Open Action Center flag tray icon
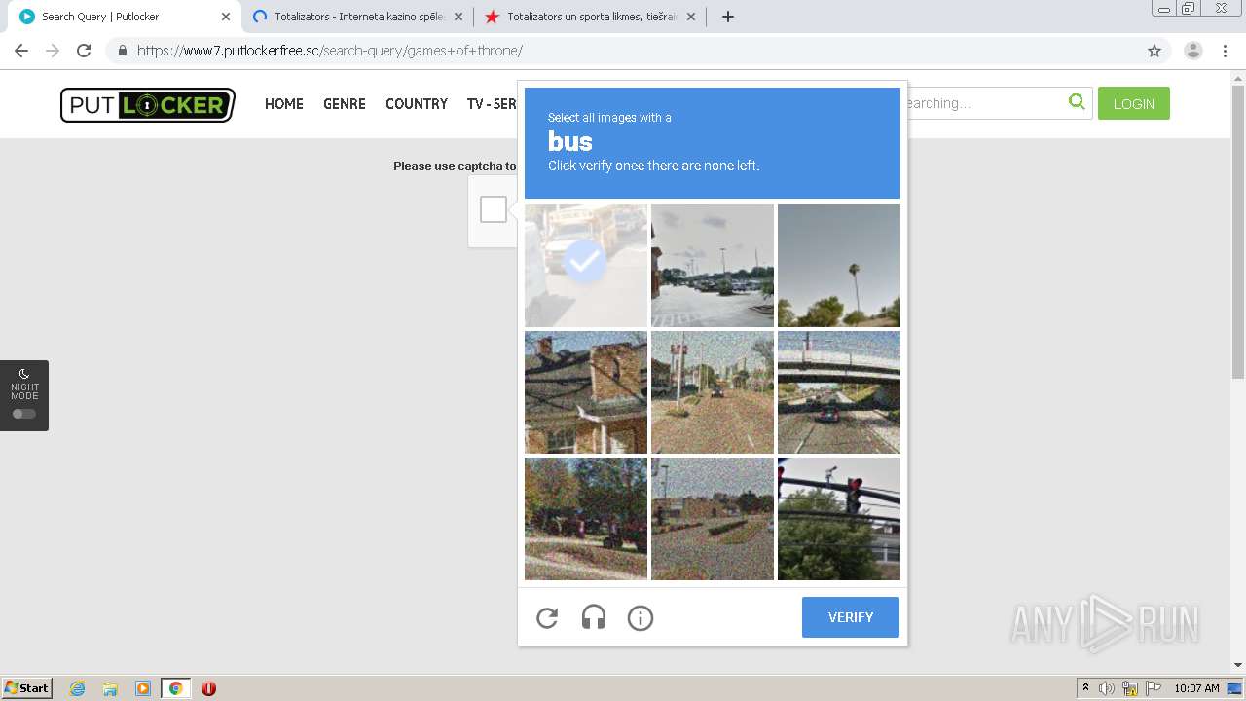Screen dimensions: 1246x701 coord(1153,688)
